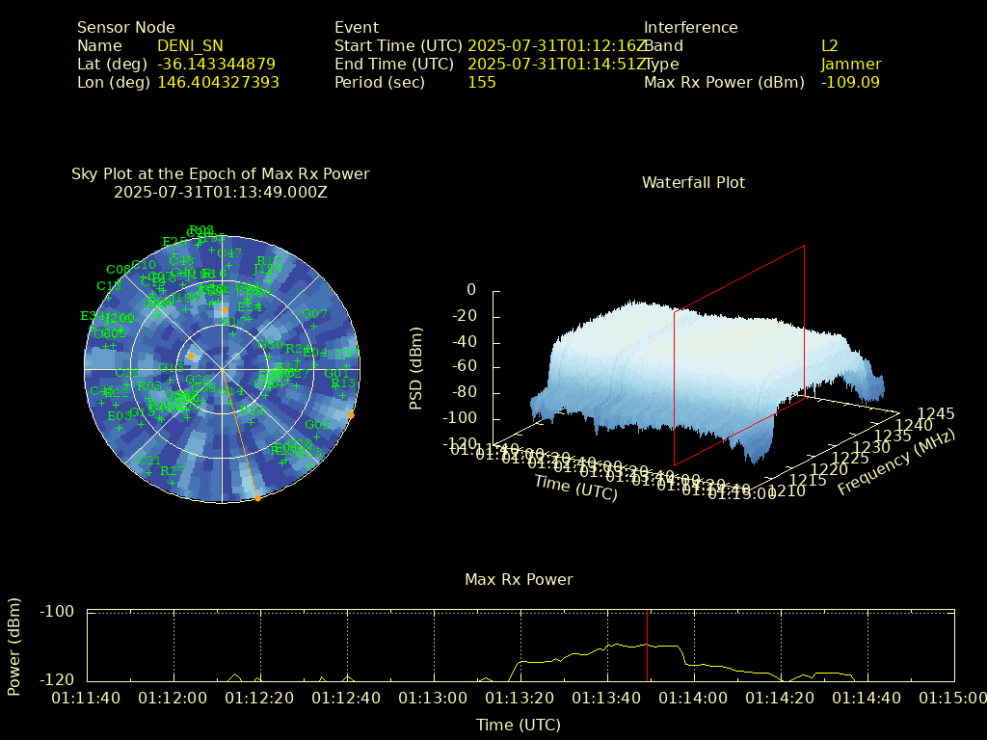
Task: Select the L2 band value
Action: point(829,46)
